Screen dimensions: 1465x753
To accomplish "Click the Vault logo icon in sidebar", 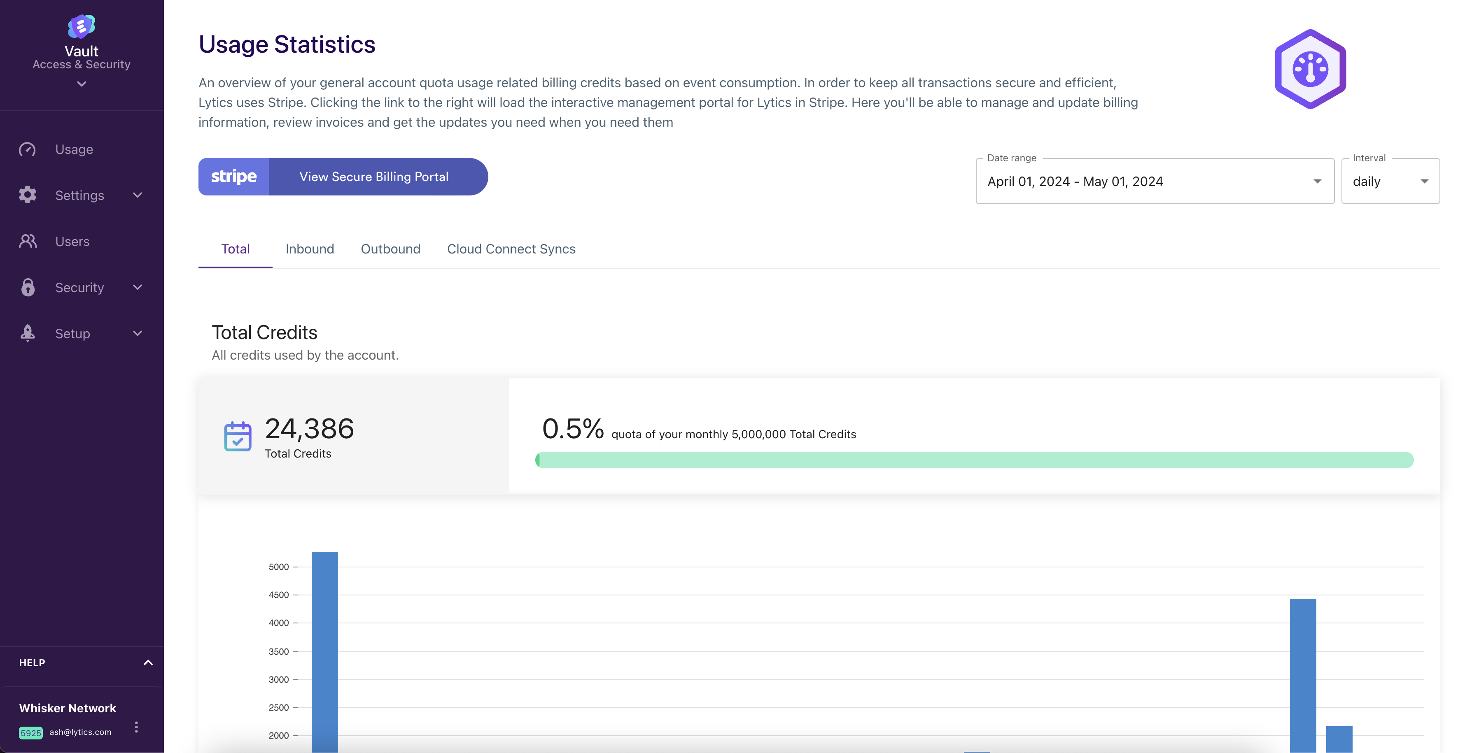I will [82, 26].
